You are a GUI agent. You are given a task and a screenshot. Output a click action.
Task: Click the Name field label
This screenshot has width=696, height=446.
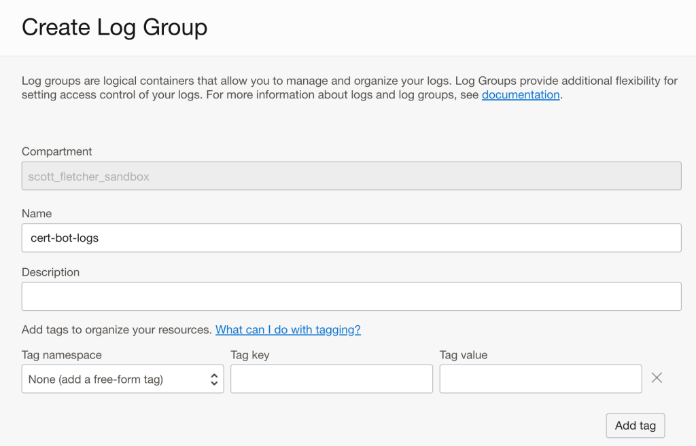tap(37, 214)
